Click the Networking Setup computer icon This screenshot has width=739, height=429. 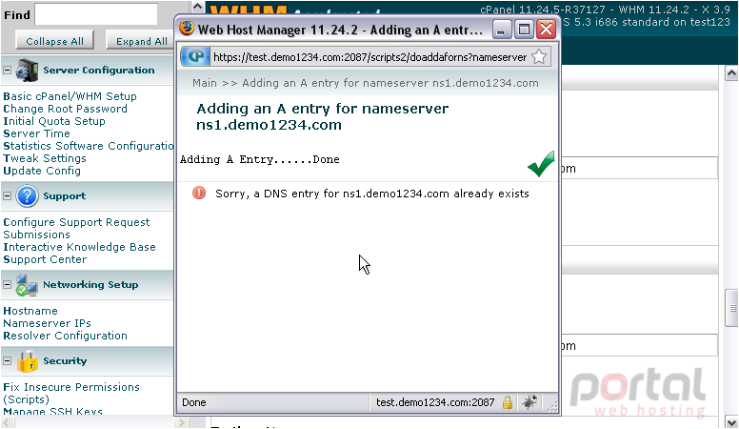[27, 285]
